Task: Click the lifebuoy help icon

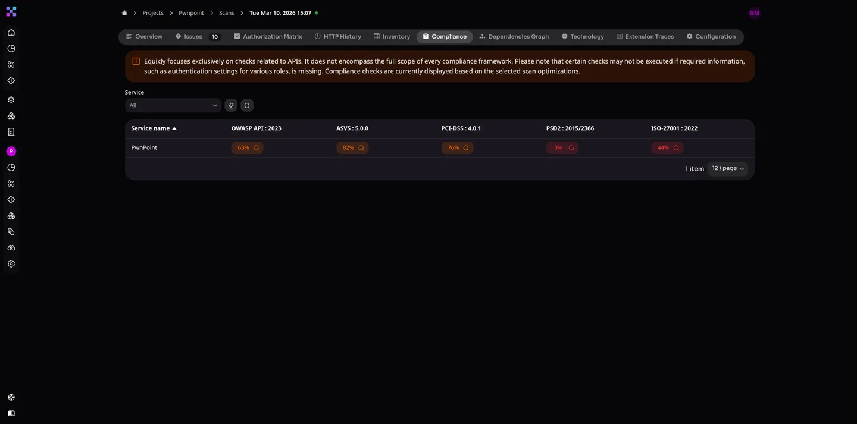Action: click(x=11, y=397)
